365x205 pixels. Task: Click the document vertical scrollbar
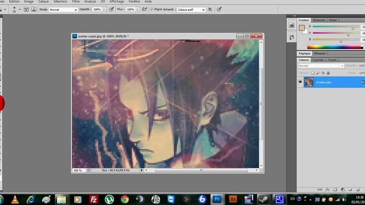pos(261,104)
